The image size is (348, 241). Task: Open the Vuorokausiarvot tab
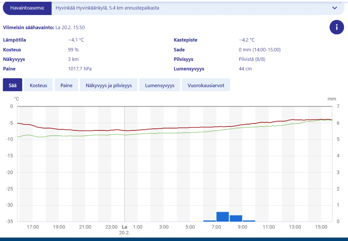coord(206,85)
